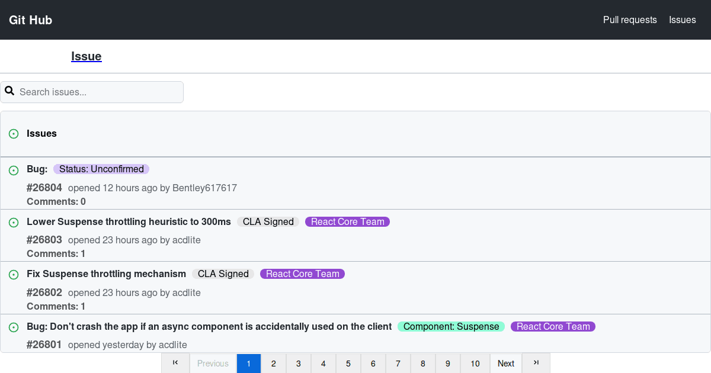Open issue titled Bug:
This screenshot has width=711, height=373.
point(37,169)
